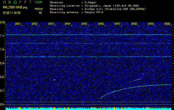This screenshot has height=110, width=174.
Task: Click the 0500 time marker
Action: click(167, 24)
